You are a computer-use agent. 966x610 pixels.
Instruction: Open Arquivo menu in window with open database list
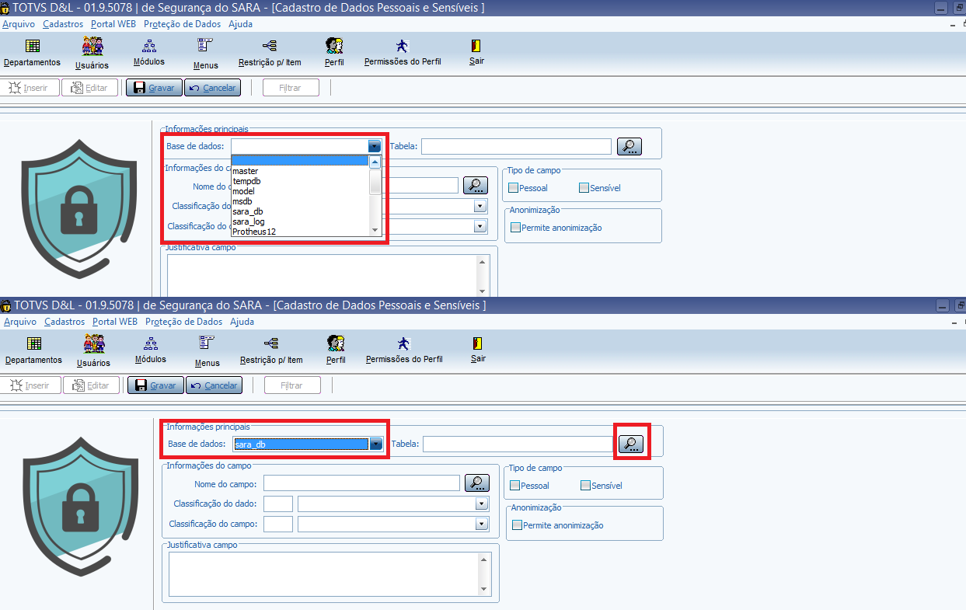pyautogui.click(x=18, y=24)
